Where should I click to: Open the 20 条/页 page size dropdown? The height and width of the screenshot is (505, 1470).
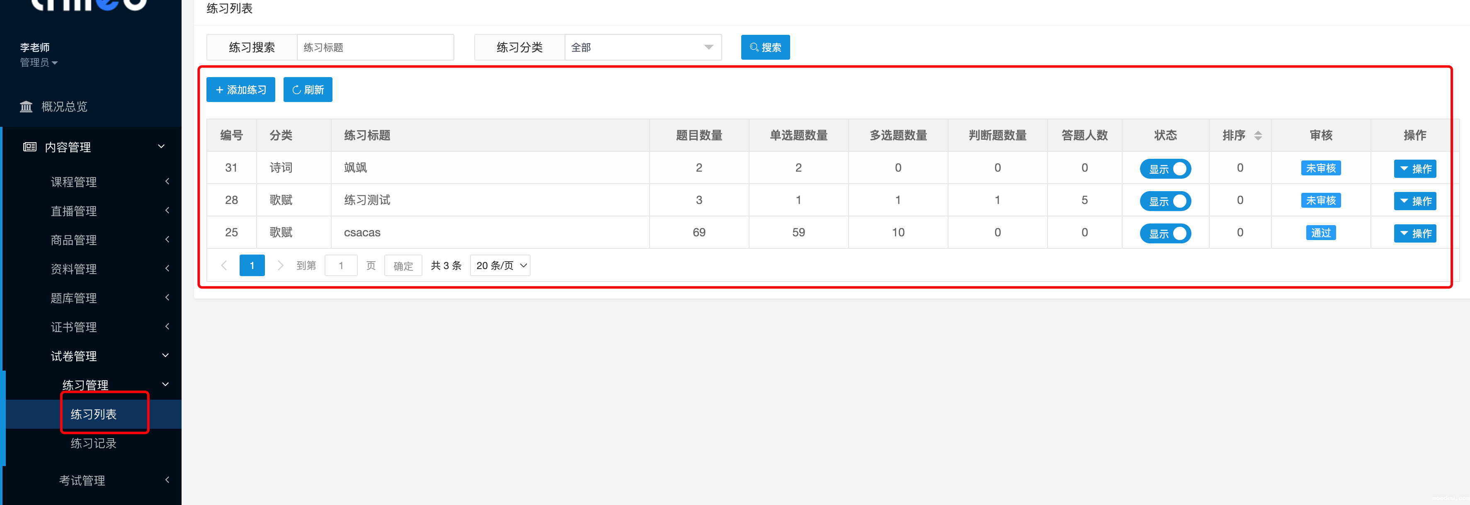coord(500,265)
